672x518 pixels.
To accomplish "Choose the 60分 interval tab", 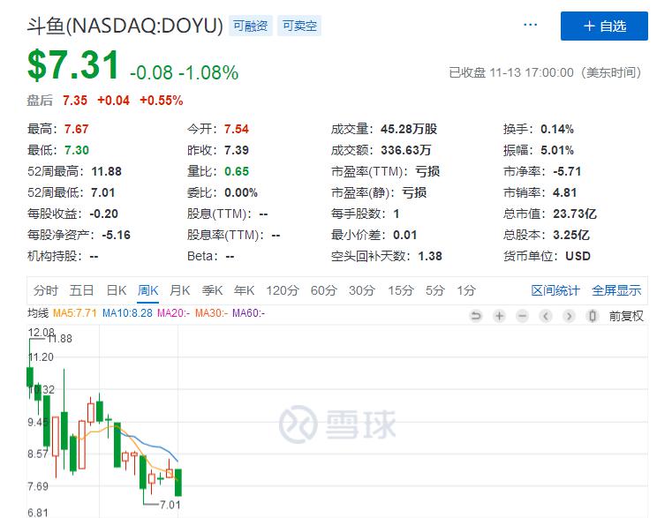I will pyautogui.click(x=323, y=290).
